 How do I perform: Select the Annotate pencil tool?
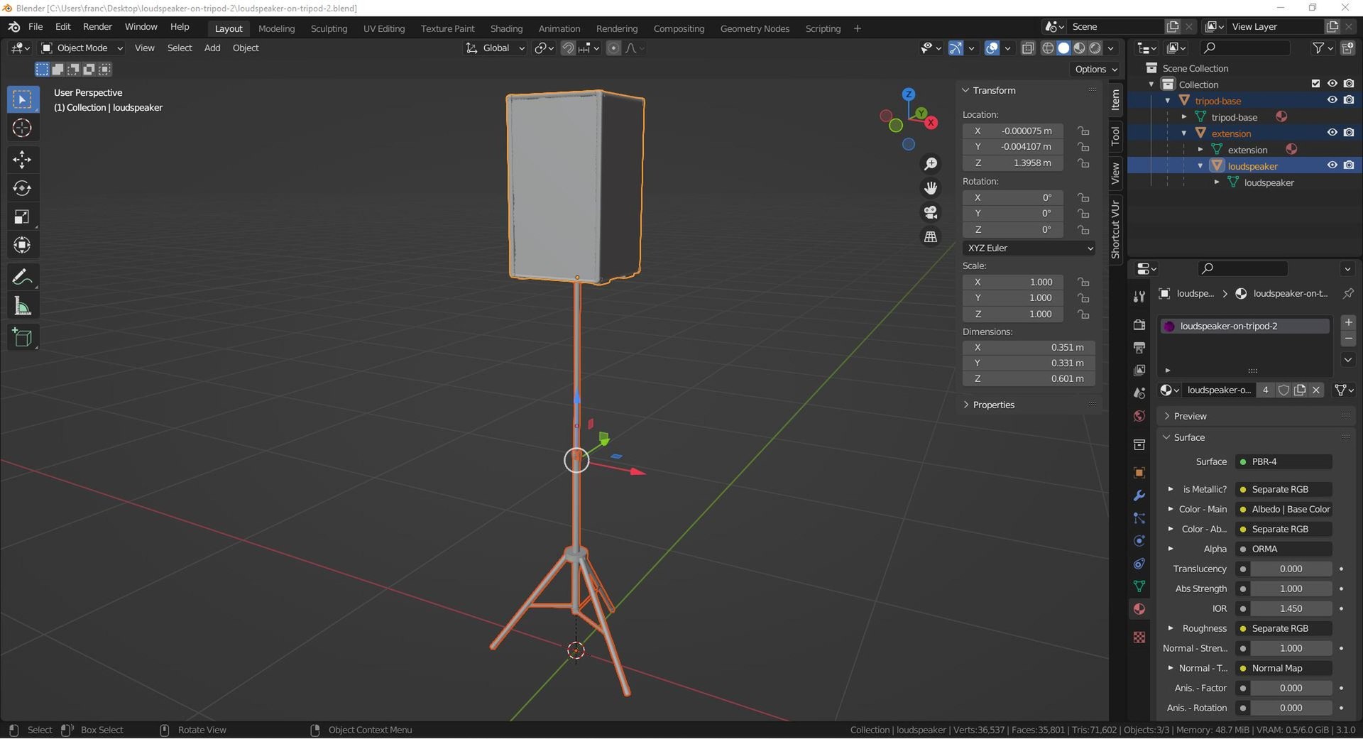22,277
